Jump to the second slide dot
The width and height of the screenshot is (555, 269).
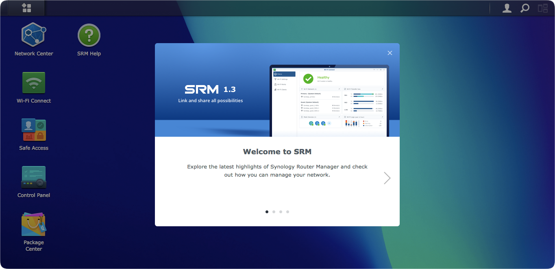[274, 212]
